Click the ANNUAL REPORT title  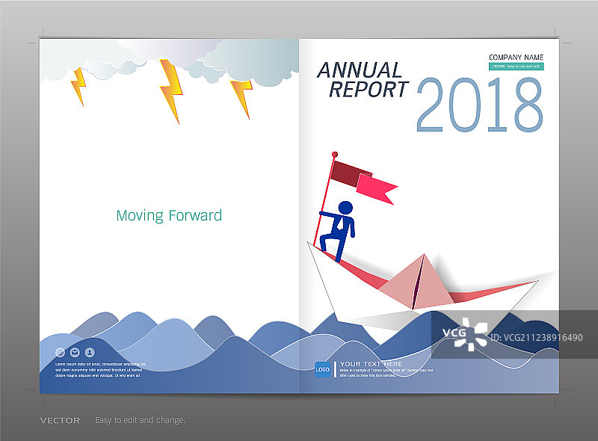click(x=363, y=80)
